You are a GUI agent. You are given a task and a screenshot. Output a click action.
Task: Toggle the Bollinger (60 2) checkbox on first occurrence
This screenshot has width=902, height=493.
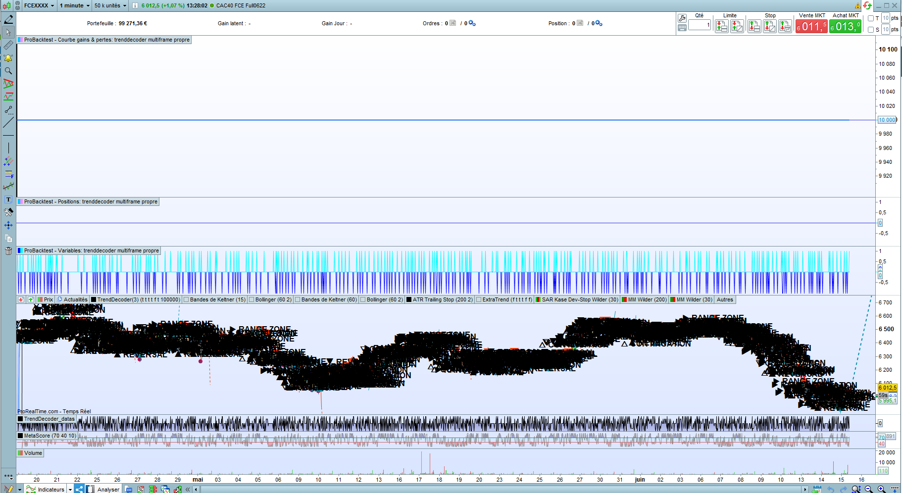251,299
